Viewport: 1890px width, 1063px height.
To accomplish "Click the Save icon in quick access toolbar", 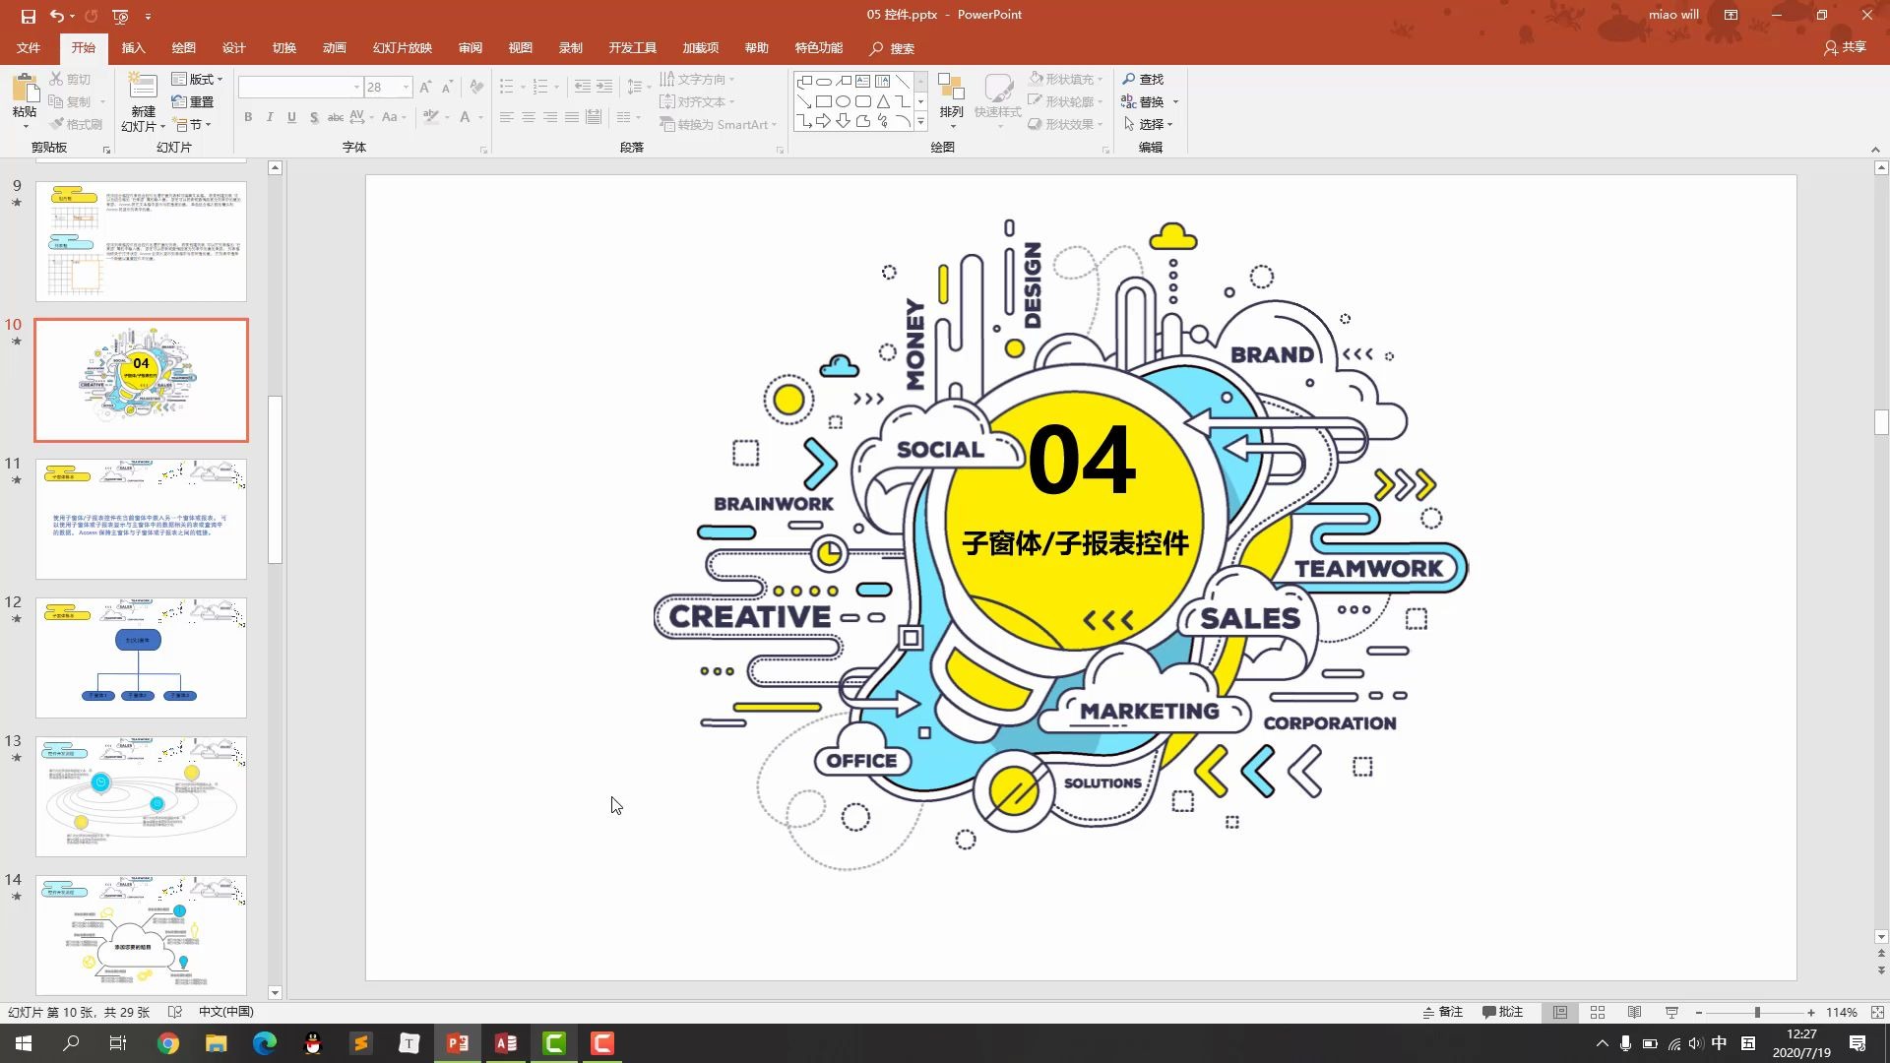I will click(x=28, y=16).
